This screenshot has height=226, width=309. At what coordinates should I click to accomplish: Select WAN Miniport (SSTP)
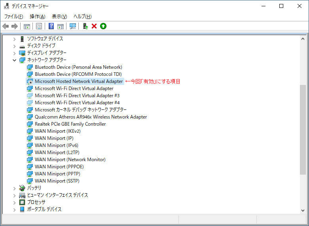coord(57,181)
